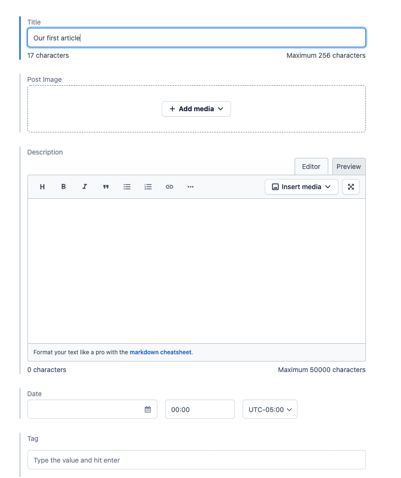Open the Add media dropdown
The width and height of the screenshot is (401, 478).
(196, 109)
